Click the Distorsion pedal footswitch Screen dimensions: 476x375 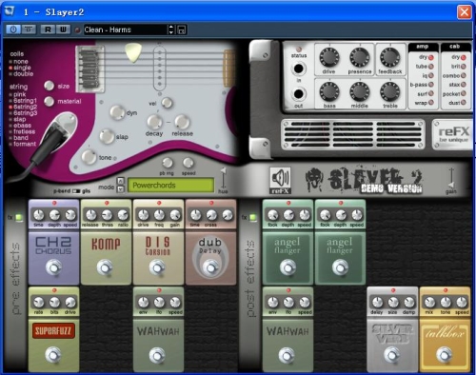pyautogui.click(x=157, y=267)
